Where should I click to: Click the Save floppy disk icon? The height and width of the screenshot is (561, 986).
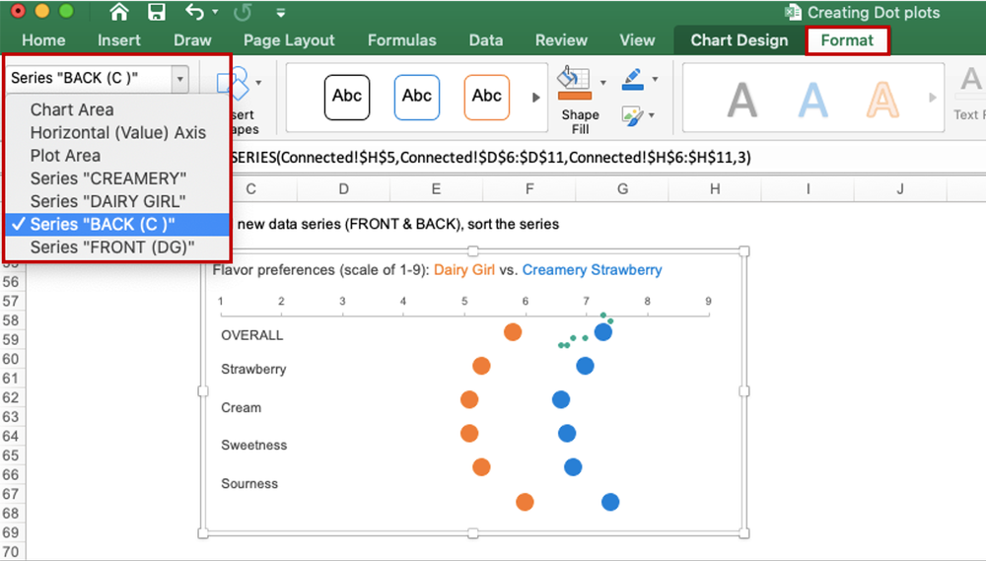[156, 12]
